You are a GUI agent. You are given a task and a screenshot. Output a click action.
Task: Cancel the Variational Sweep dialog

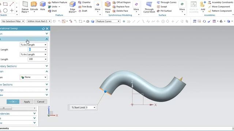click(x=41, y=102)
